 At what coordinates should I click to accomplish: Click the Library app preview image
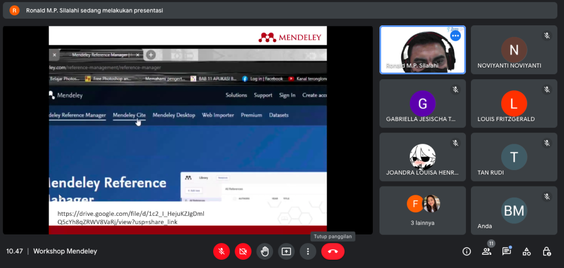click(253, 187)
